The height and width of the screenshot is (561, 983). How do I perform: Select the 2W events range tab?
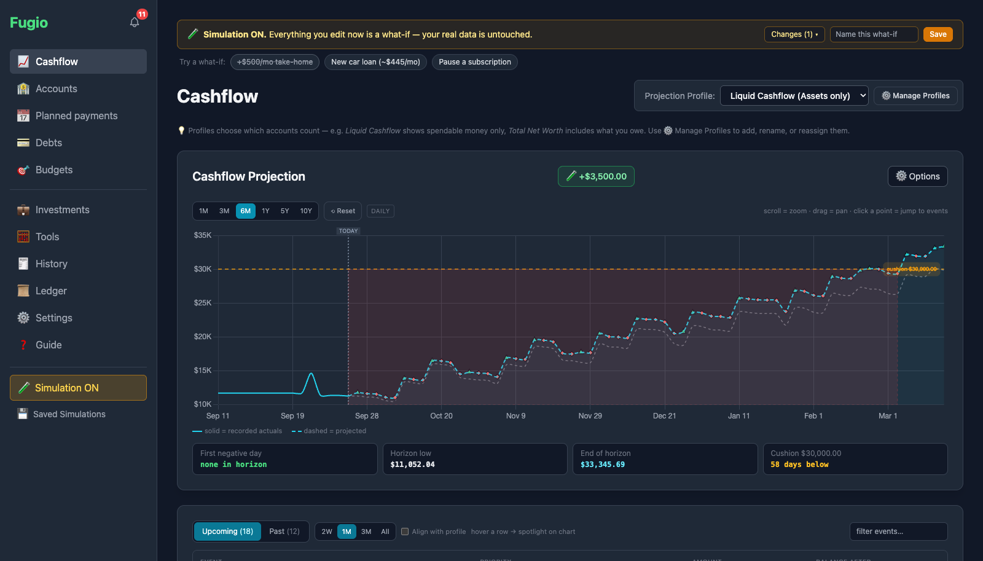click(x=327, y=532)
